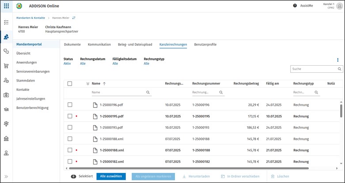Click In Ordner verschieben button
Screen dimensions: 345x183
click(x=240, y=176)
